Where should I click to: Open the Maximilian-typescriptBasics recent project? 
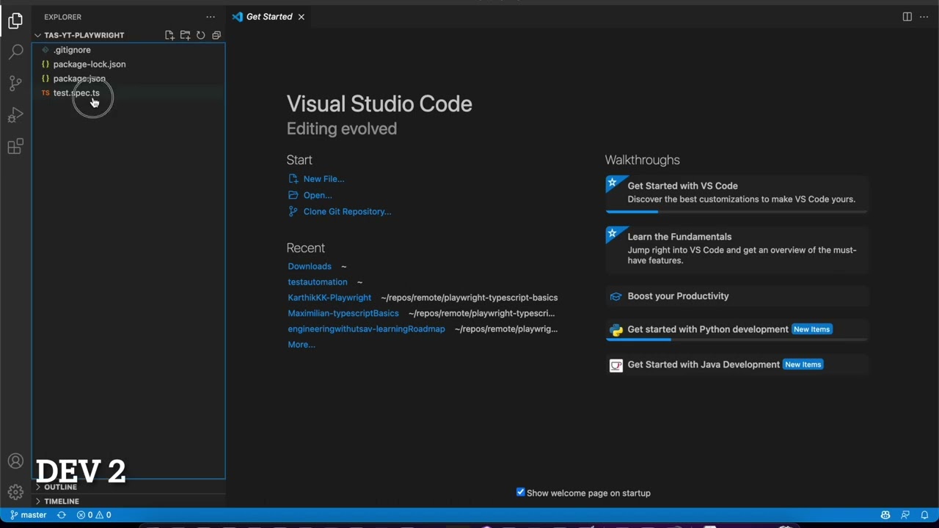pyautogui.click(x=343, y=313)
